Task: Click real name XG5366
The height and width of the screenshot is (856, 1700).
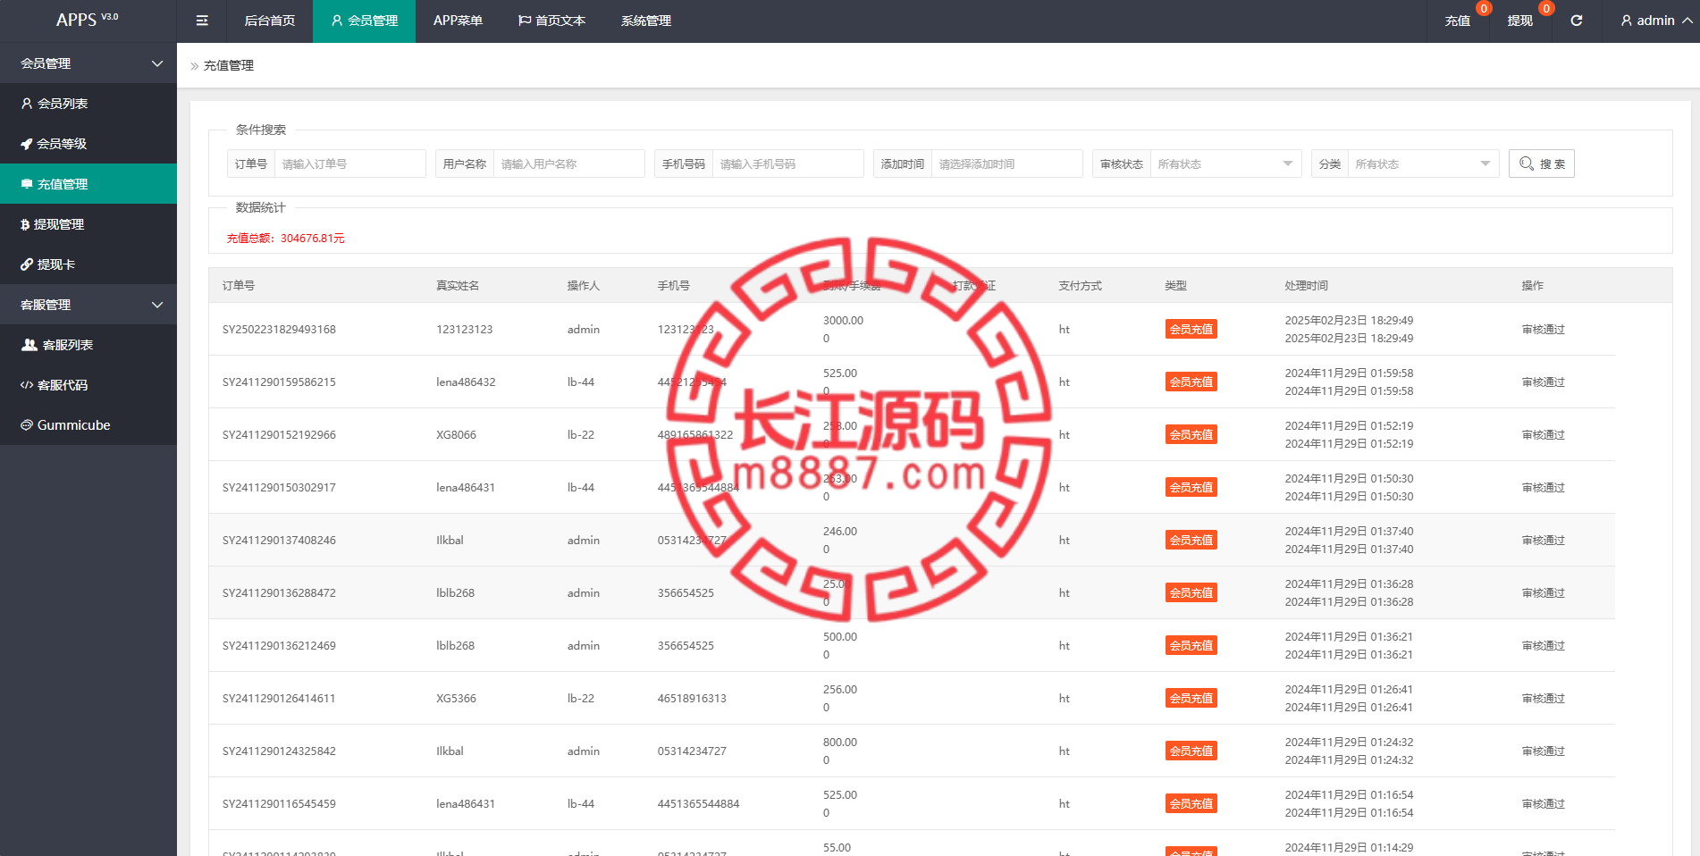Action: point(456,699)
